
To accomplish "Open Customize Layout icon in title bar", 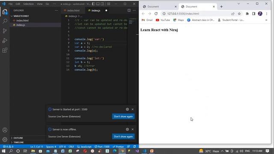I will 109,4.
